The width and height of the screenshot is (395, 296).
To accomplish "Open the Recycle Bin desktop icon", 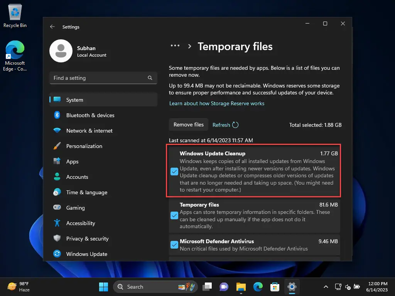I will coord(15,16).
